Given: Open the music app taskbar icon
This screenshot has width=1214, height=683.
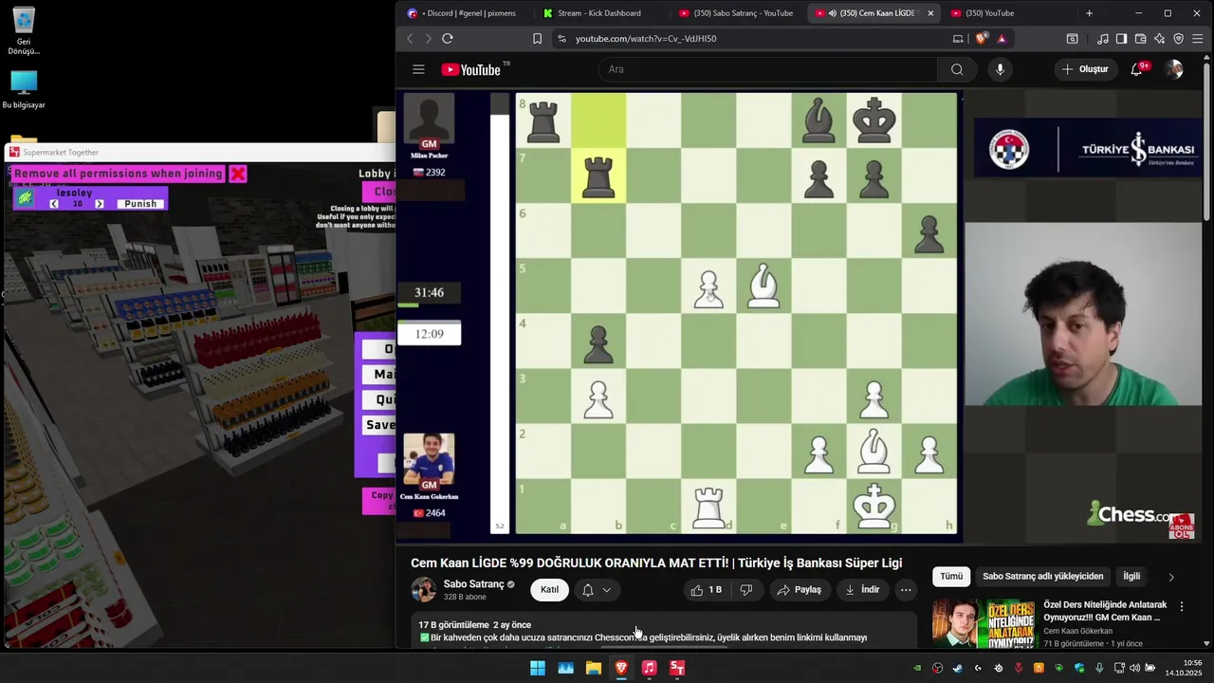Looking at the screenshot, I should click(649, 669).
